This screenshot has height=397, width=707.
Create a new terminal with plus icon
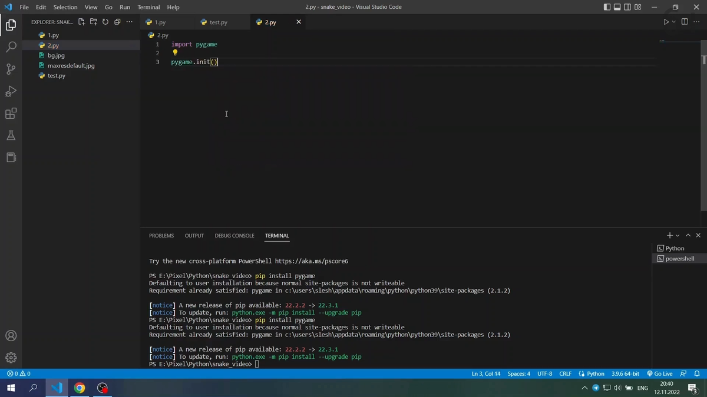coord(669,235)
